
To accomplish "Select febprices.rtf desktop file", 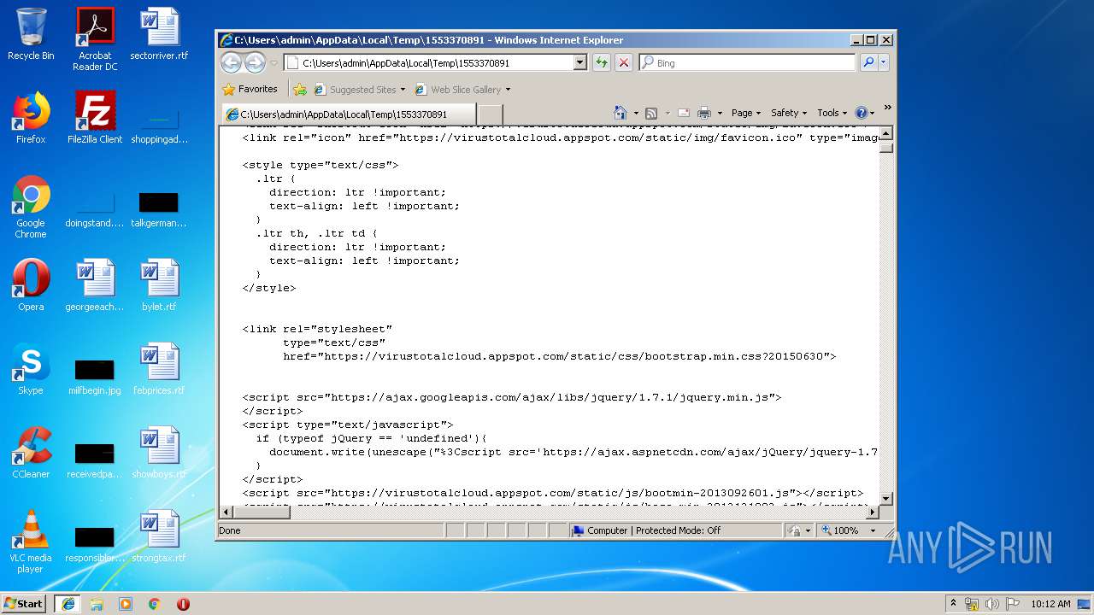I will pos(159,369).
